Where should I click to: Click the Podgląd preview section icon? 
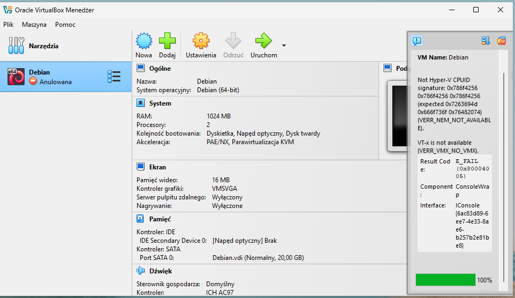click(x=388, y=68)
